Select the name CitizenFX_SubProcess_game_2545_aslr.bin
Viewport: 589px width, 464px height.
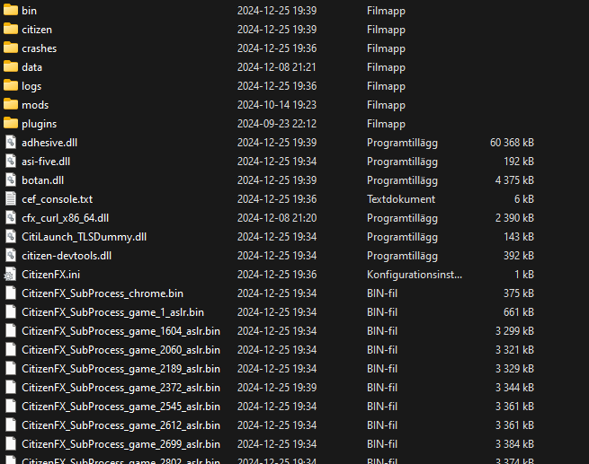pyautogui.click(x=121, y=406)
